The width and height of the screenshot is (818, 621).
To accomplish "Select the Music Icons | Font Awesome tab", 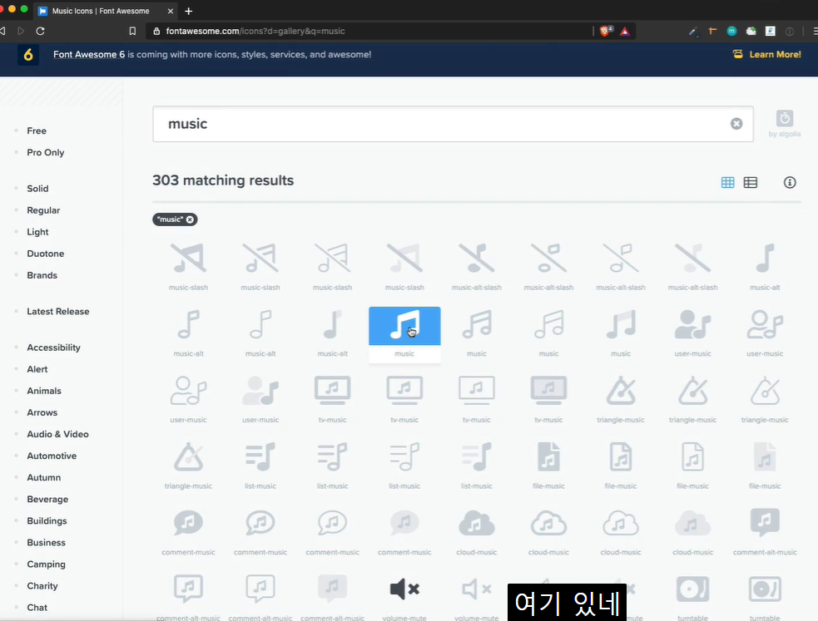I will coord(100,11).
